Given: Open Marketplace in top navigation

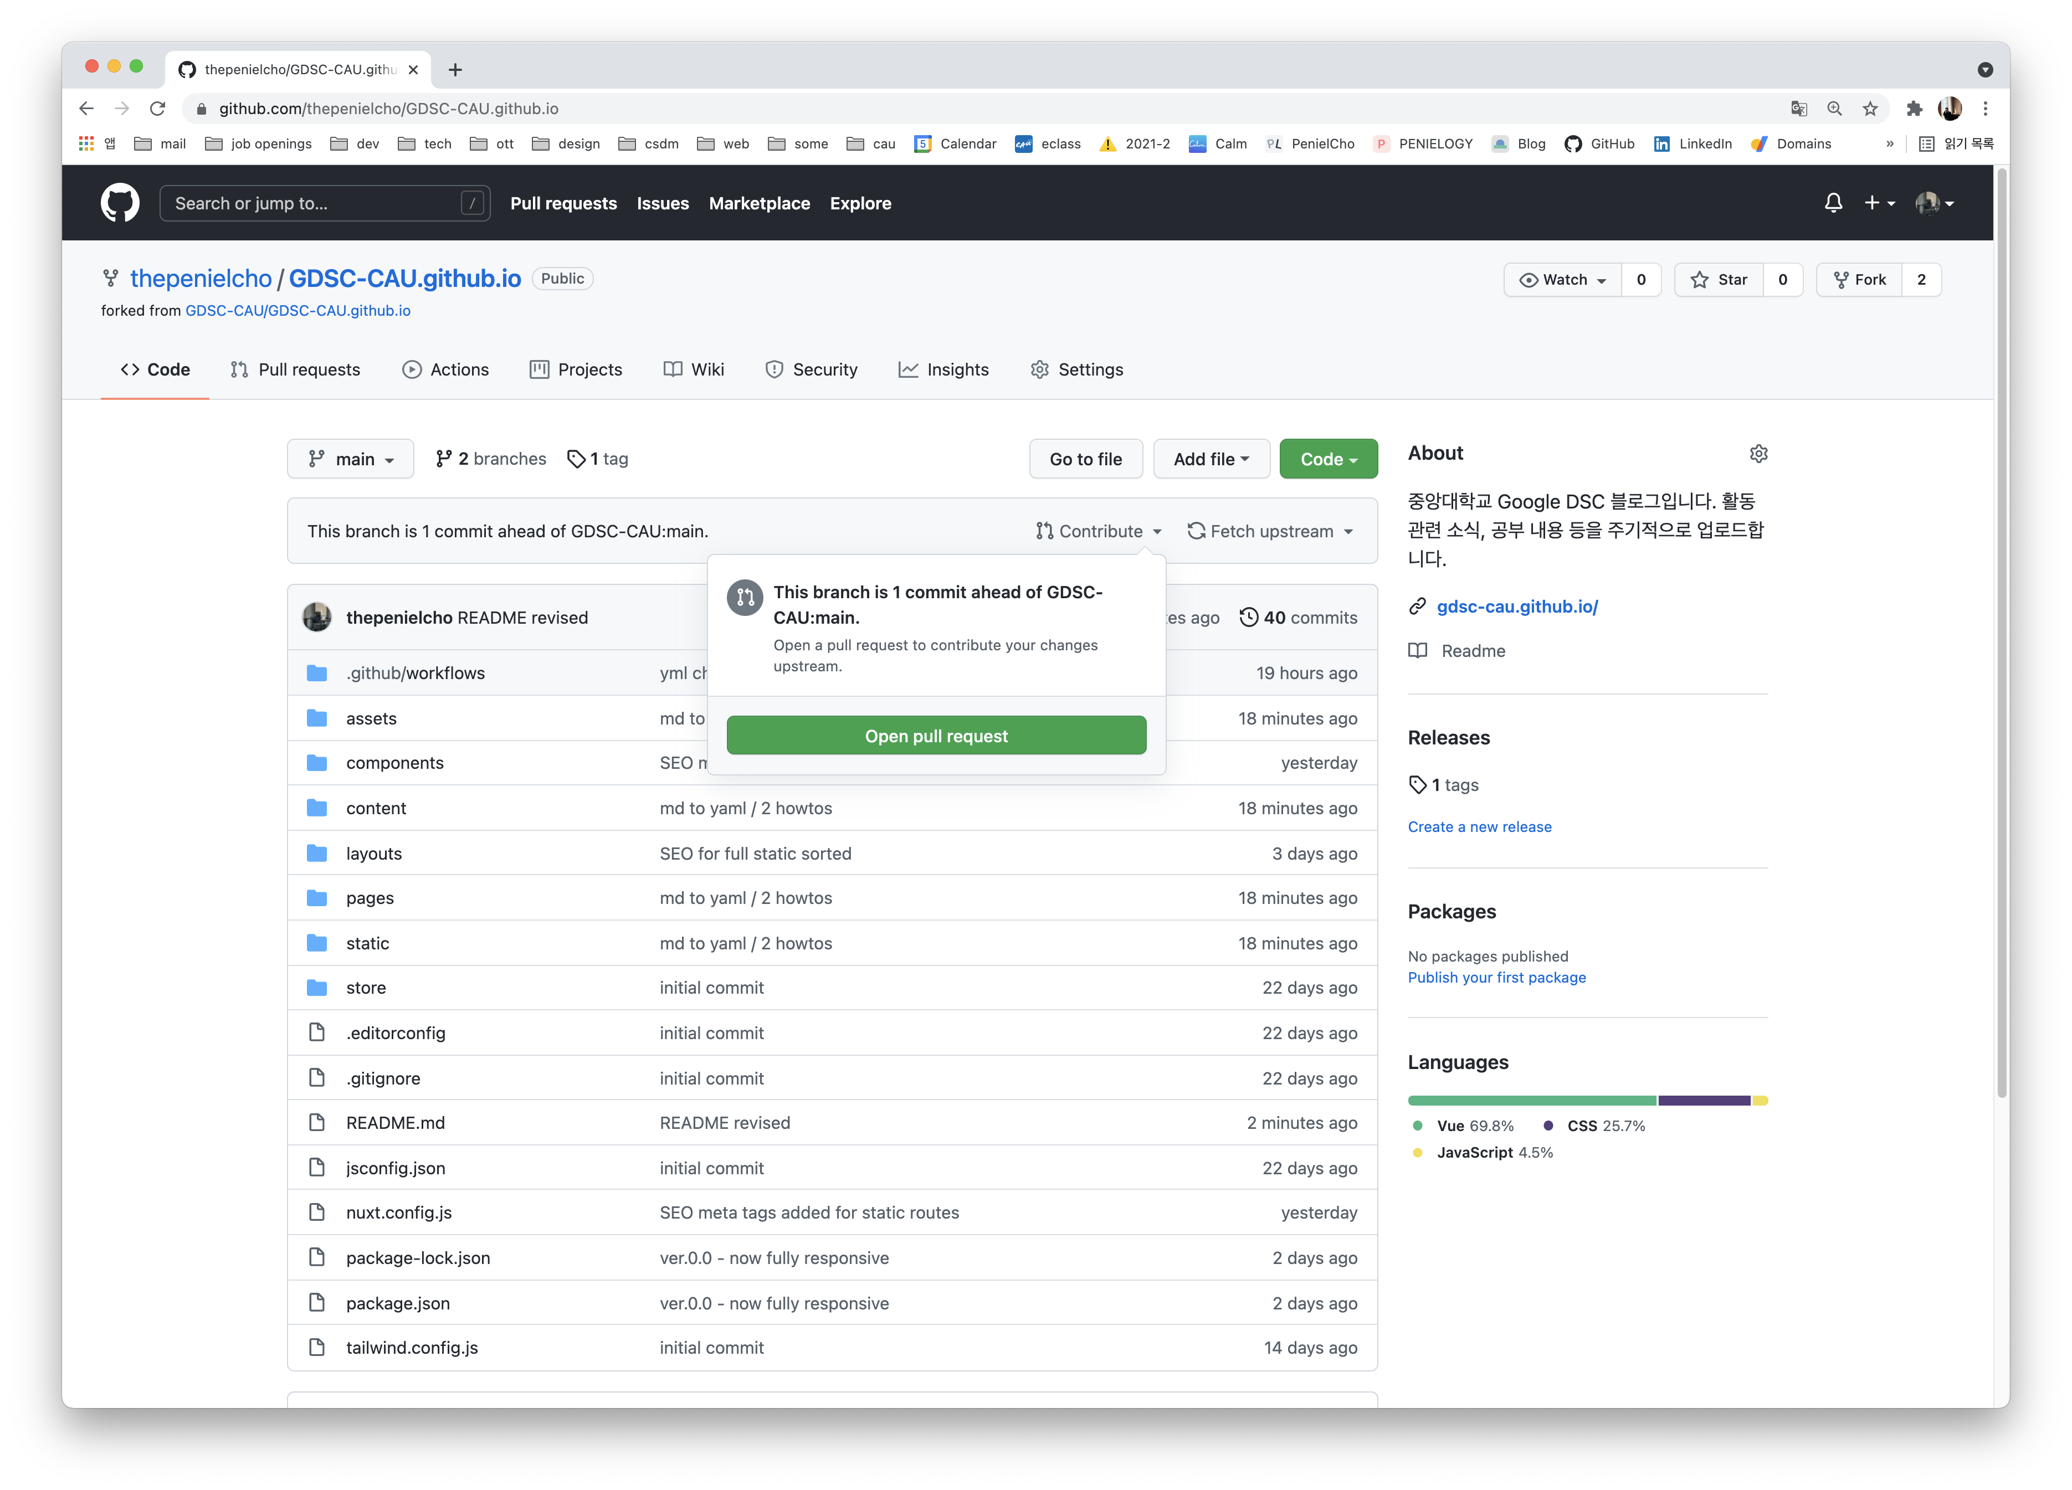Looking at the screenshot, I should [759, 203].
